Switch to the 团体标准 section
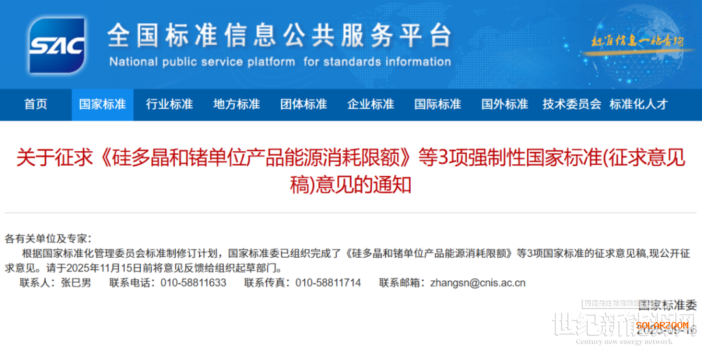Image resolution: width=702 pixels, height=348 pixels. tap(304, 105)
